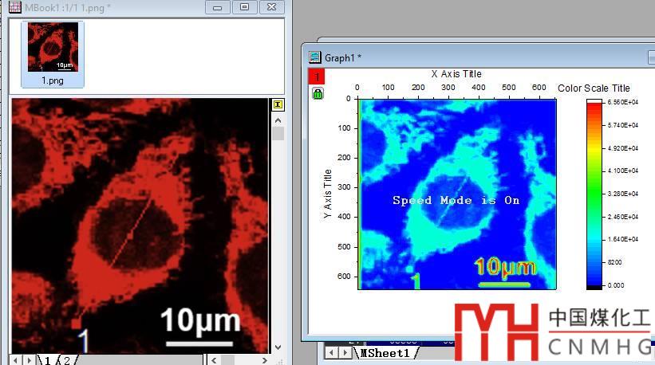
Task: Click the MBook1 vertical scroll down arrow
Action: click(278, 347)
